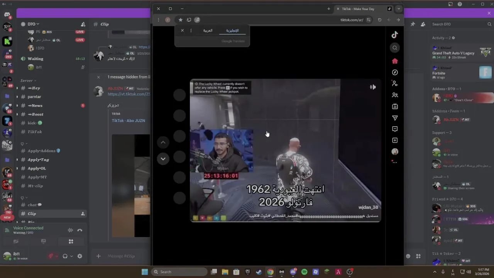Open message attachment plus button

98,256
